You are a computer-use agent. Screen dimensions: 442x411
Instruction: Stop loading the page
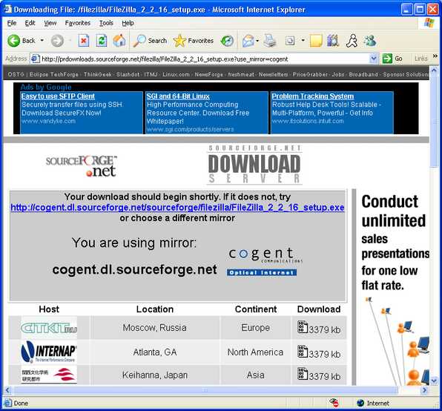tap(84, 41)
